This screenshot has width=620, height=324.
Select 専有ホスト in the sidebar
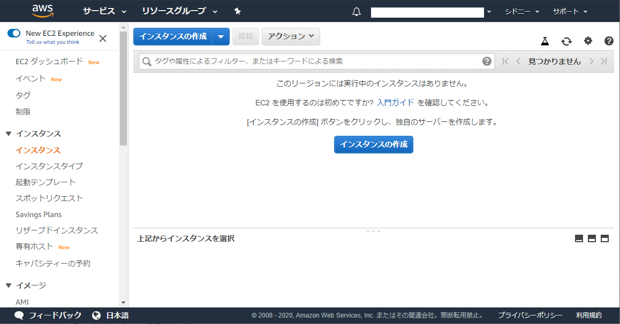click(x=34, y=246)
